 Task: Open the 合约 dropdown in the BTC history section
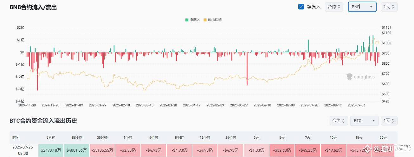[338, 120]
